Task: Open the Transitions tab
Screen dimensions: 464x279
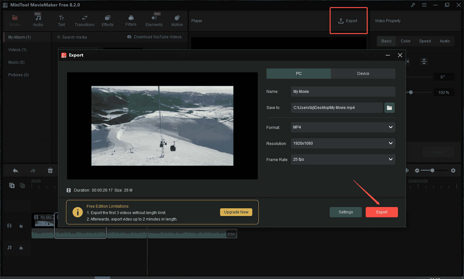Action: [x=84, y=21]
